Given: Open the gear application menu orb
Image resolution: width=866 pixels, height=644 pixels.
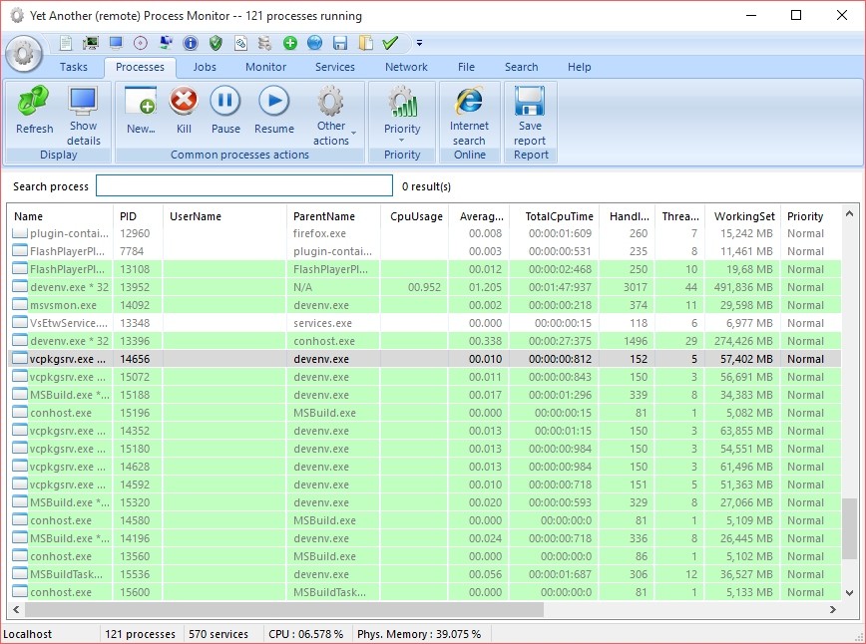Looking at the screenshot, I should click(24, 54).
